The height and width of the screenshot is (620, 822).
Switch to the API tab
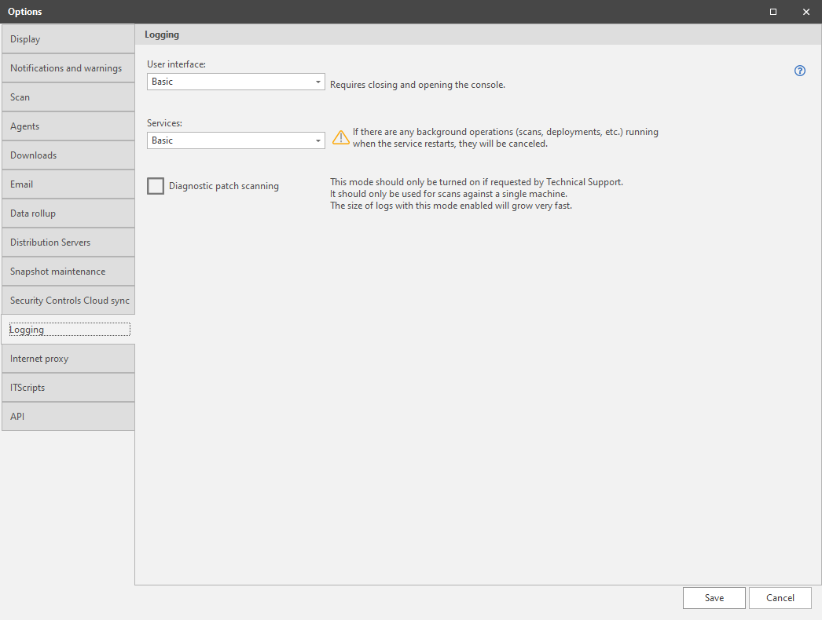click(x=68, y=417)
